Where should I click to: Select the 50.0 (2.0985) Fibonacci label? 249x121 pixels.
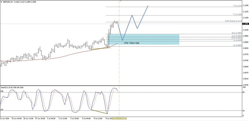pos(237,33)
